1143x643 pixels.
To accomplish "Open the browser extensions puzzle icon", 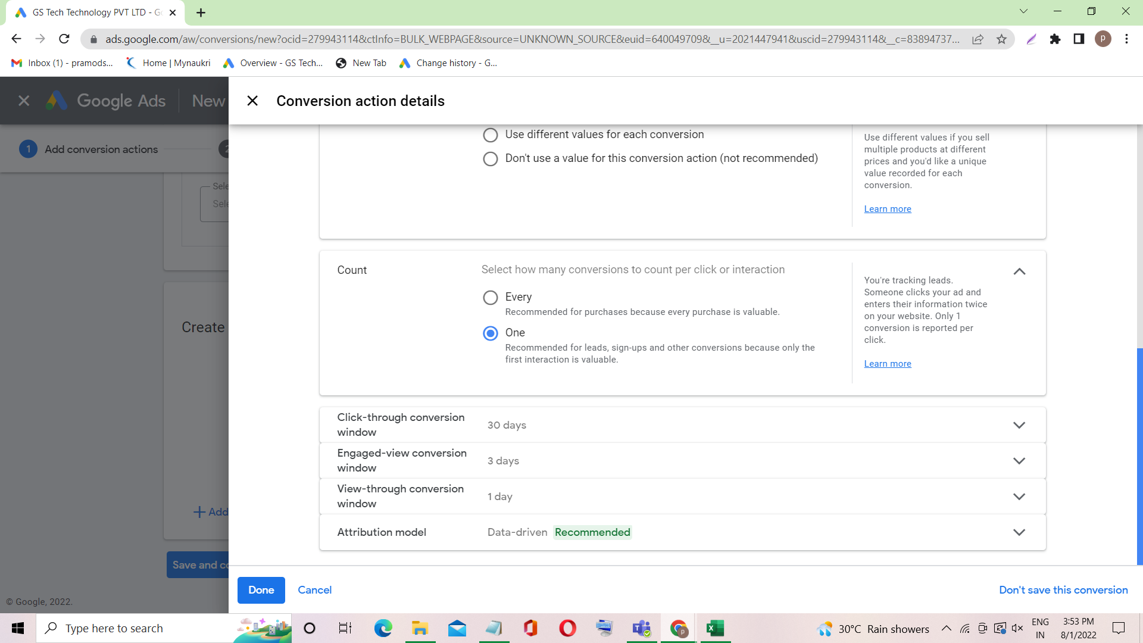I will click(x=1055, y=39).
